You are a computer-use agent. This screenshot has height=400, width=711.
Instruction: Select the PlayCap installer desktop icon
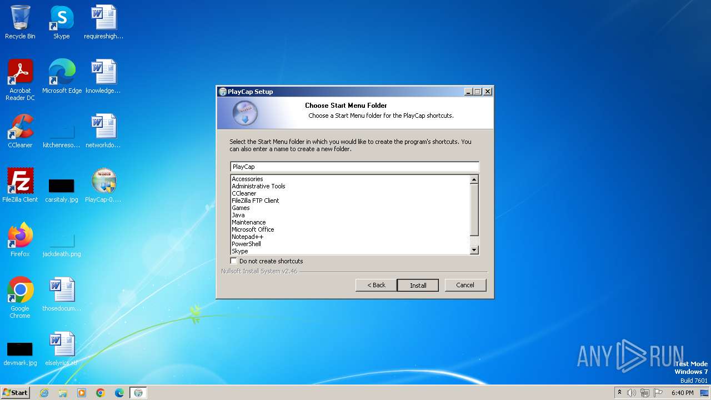coord(103,185)
